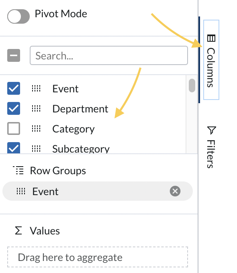Screen dimensions: 237x273
Task: Uncheck the Event column checkbox
Action: [x=14, y=88]
